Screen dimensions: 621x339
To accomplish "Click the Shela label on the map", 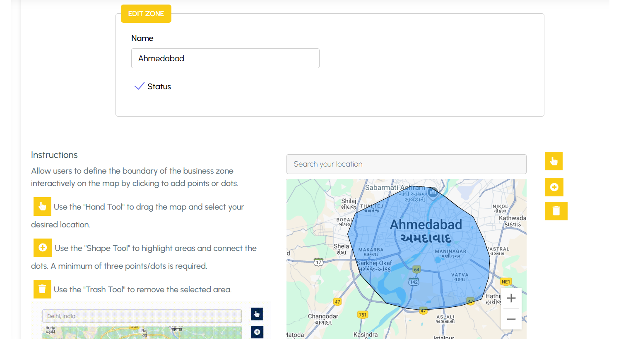I will [342, 249].
